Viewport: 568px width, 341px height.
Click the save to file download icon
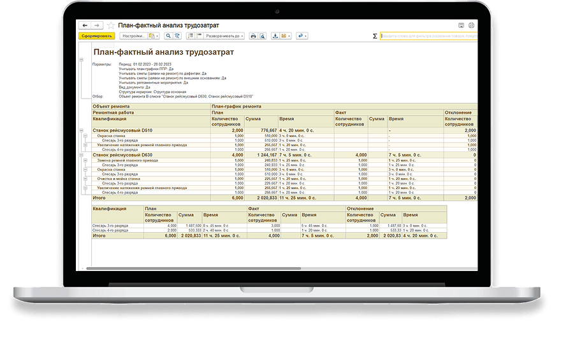pos(275,36)
